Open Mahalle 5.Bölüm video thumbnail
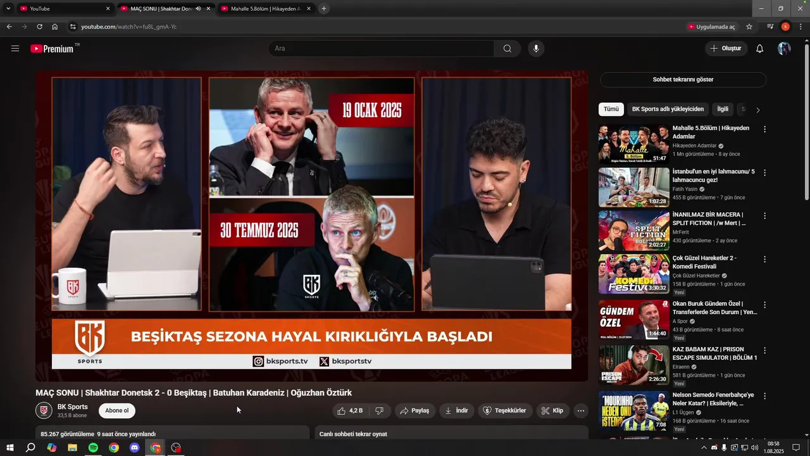This screenshot has height=456, width=810. tap(633, 144)
